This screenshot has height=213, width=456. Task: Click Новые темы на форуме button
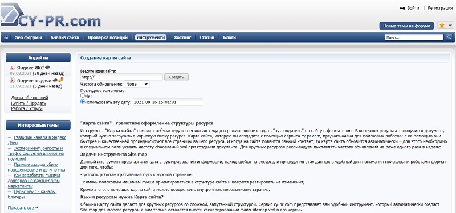tap(406, 26)
